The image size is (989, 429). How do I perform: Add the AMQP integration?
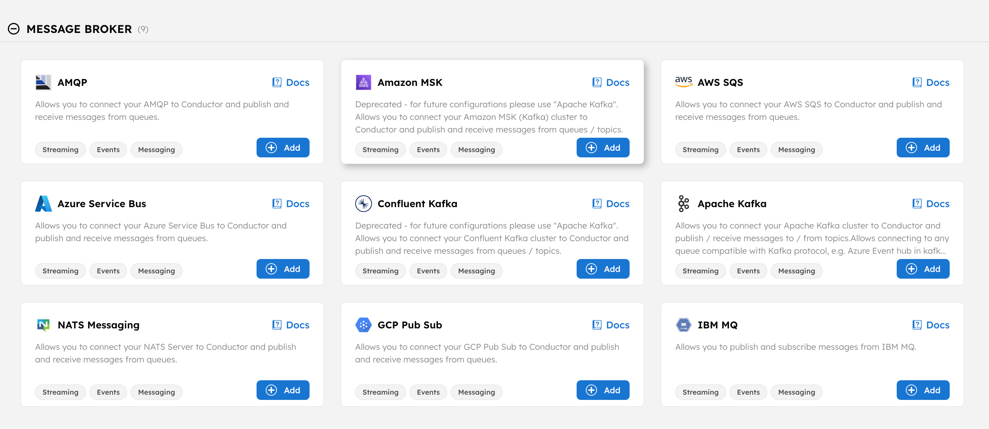coord(283,148)
